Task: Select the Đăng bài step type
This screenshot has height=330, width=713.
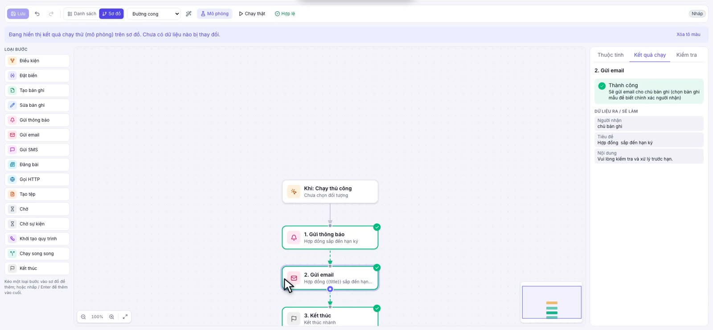Action: coord(37,165)
